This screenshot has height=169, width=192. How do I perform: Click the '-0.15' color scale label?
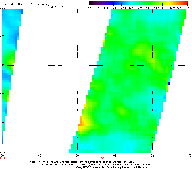(155, 8)
